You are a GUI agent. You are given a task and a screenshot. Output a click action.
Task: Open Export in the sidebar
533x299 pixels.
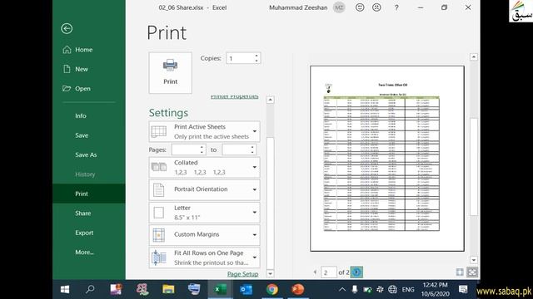tap(84, 233)
